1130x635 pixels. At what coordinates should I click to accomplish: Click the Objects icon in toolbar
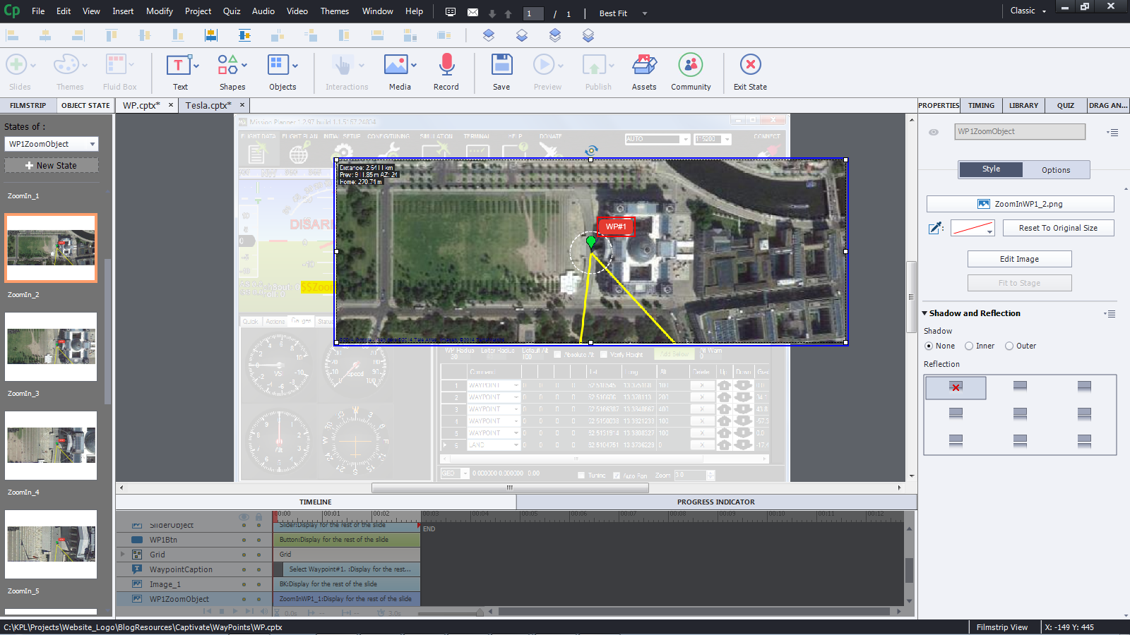pyautogui.click(x=278, y=66)
